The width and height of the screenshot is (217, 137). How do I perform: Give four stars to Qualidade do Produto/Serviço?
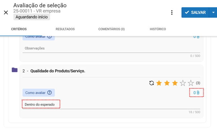tap(183, 83)
